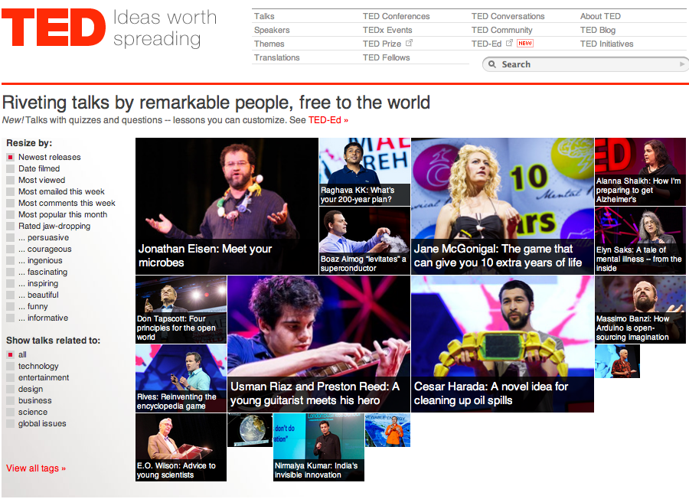Open TED Fellows page
This screenshot has height=499, width=689.
pos(386,57)
